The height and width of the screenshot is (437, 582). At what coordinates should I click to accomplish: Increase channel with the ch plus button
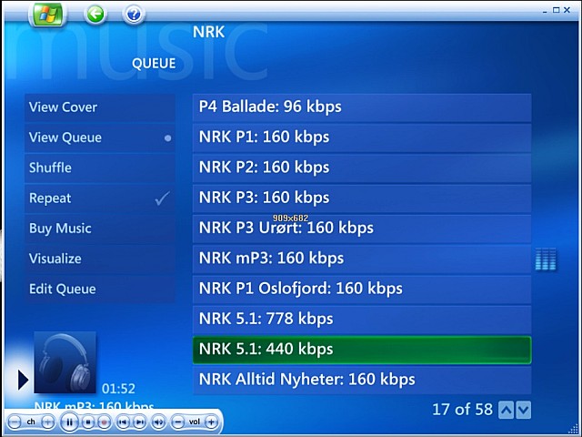(x=48, y=422)
